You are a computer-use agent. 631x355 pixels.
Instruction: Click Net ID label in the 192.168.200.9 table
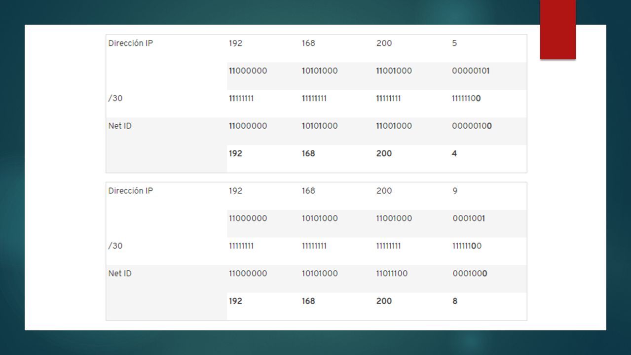point(120,274)
